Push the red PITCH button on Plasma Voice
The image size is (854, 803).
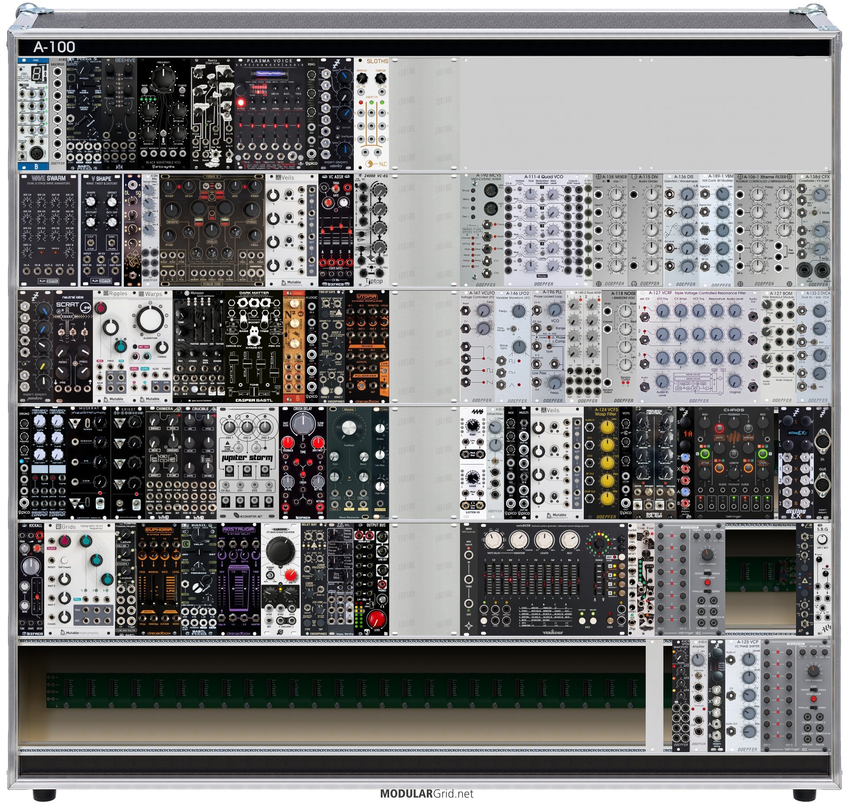241,103
